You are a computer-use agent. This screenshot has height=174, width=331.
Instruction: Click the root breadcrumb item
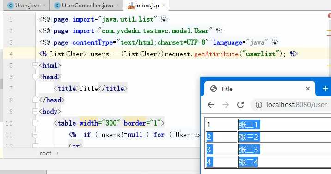coord(46,153)
